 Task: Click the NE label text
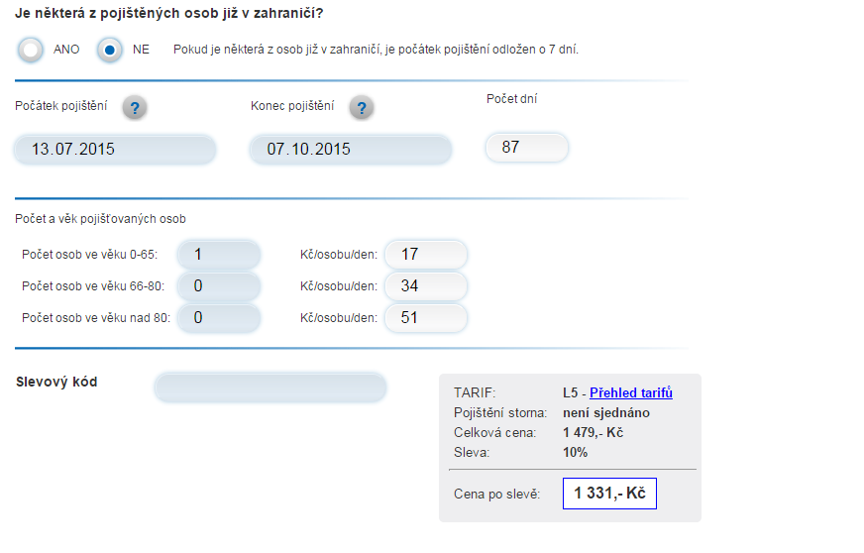pos(141,50)
